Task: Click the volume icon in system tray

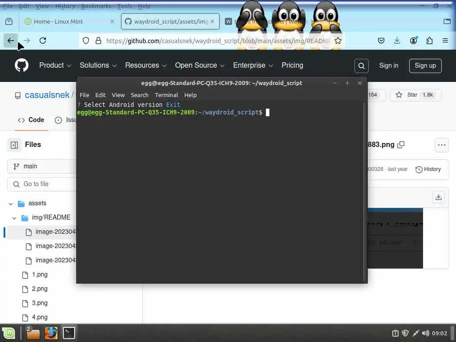Action: click(425, 333)
